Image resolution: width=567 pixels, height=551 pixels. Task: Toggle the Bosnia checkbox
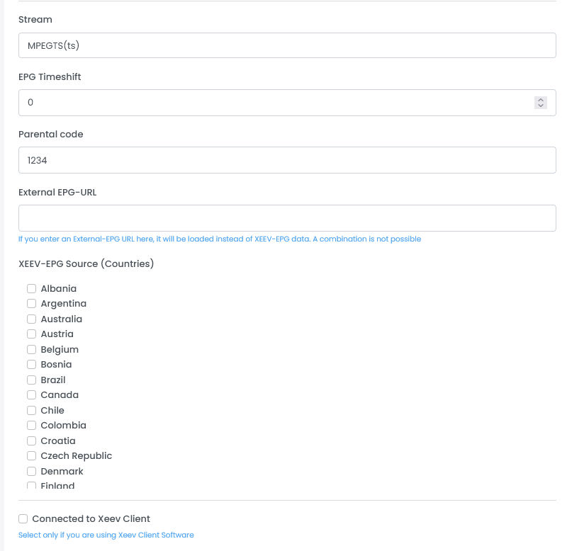pyautogui.click(x=31, y=365)
